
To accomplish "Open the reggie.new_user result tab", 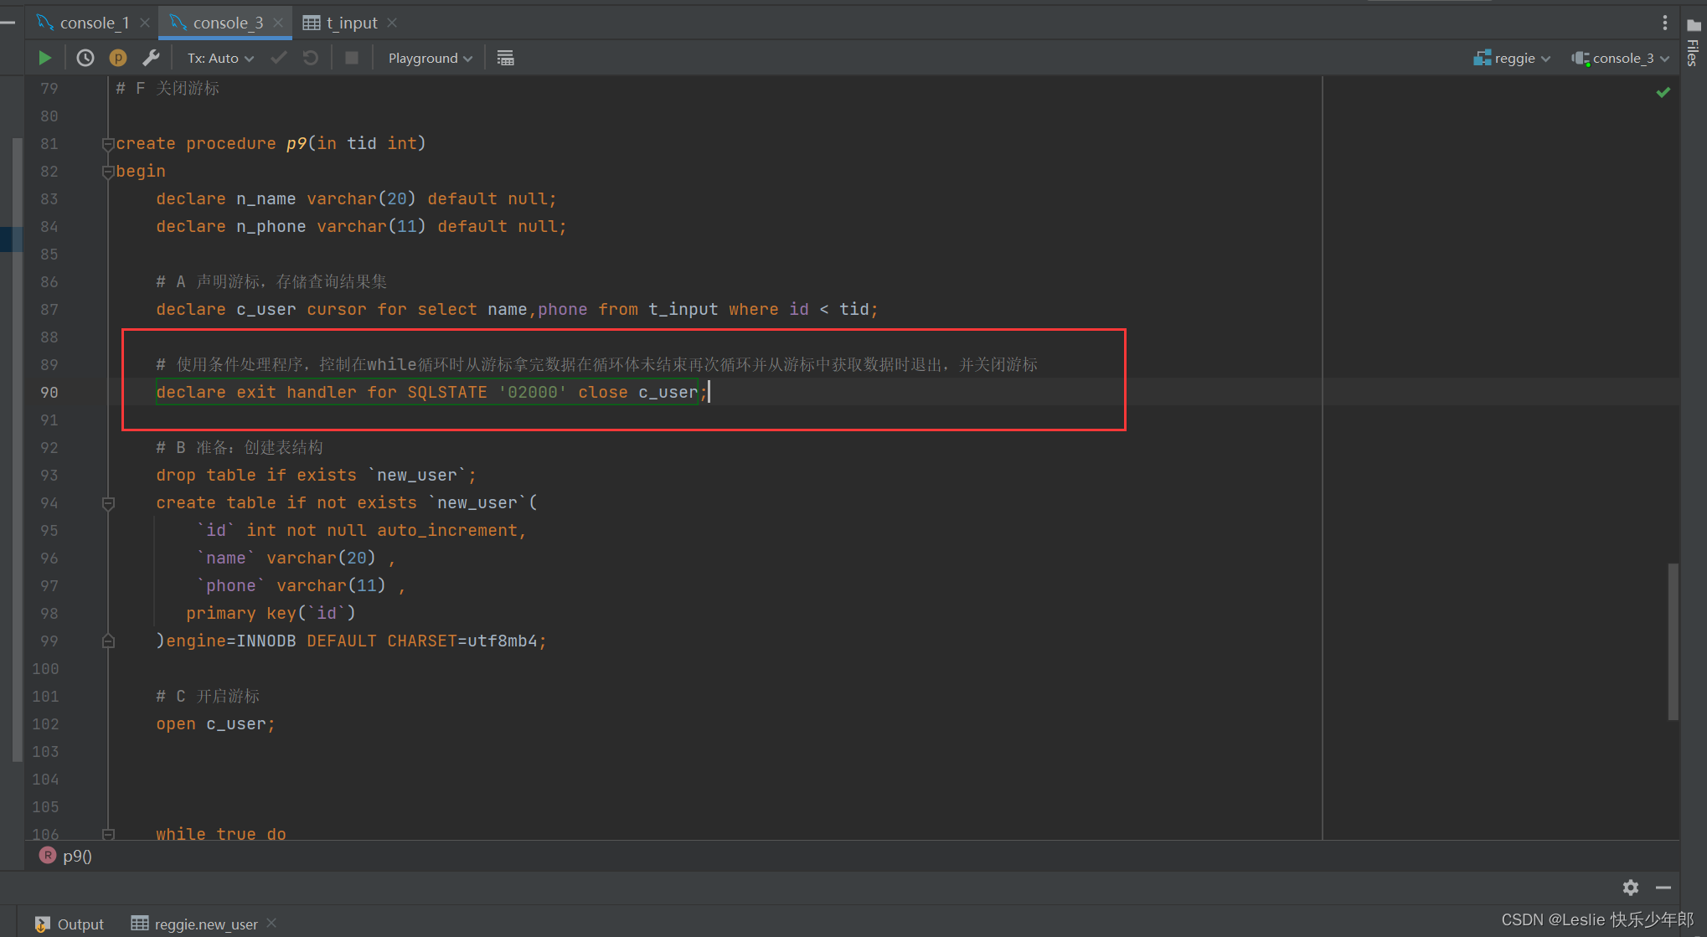I will pyautogui.click(x=195, y=924).
